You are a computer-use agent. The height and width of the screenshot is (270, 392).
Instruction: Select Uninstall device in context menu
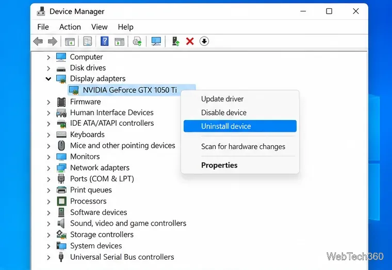[x=240, y=126]
